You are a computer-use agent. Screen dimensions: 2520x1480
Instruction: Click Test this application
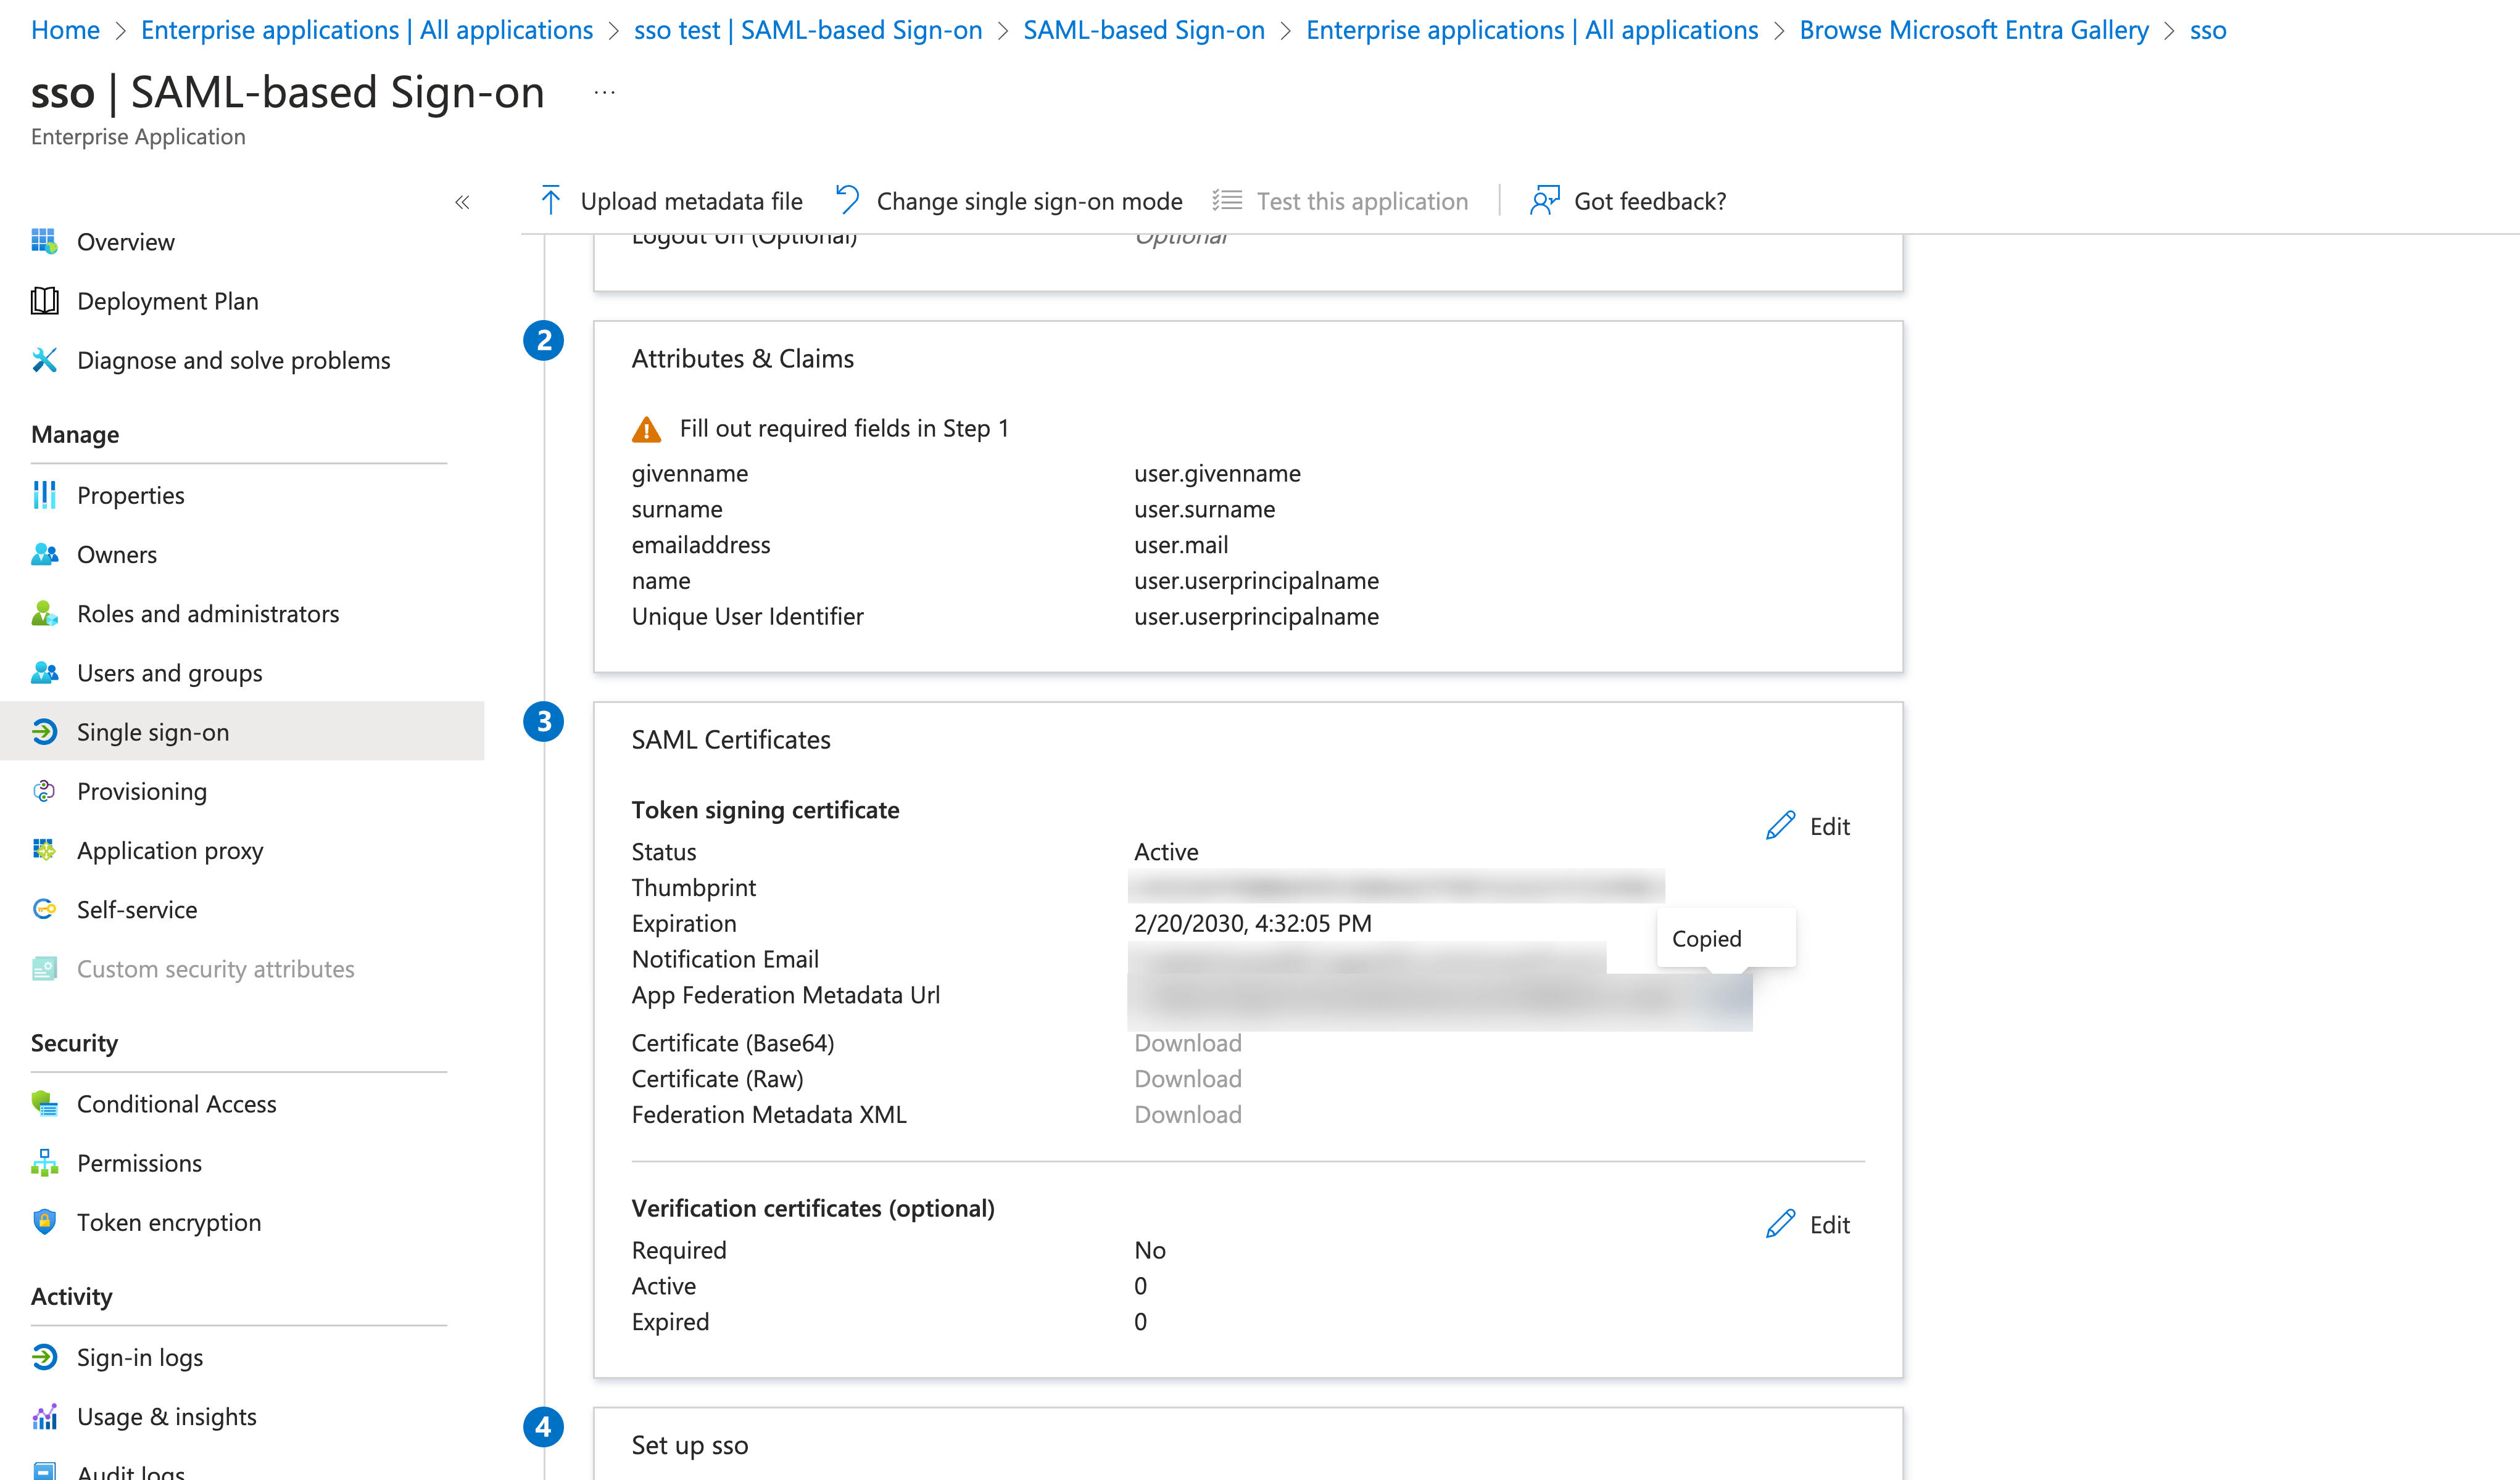[1340, 201]
